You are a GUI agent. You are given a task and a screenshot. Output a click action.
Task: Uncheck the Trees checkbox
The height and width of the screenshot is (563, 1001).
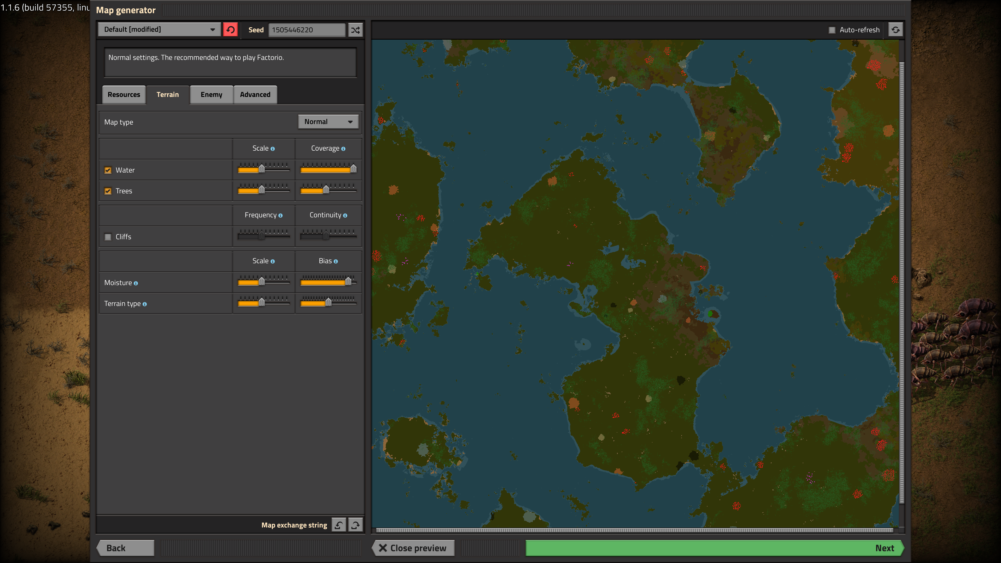coord(108,191)
